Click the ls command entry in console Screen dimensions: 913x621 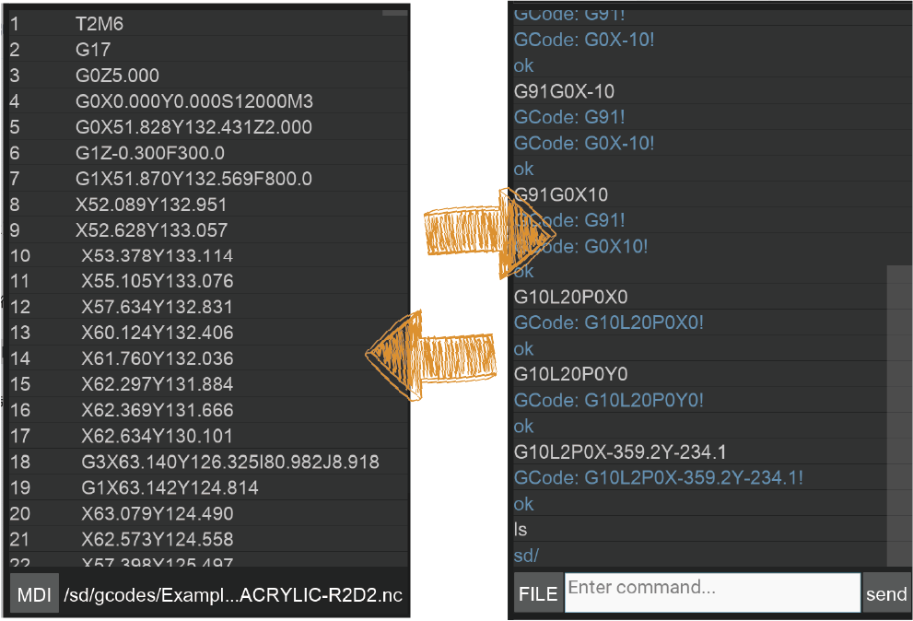[520, 530]
